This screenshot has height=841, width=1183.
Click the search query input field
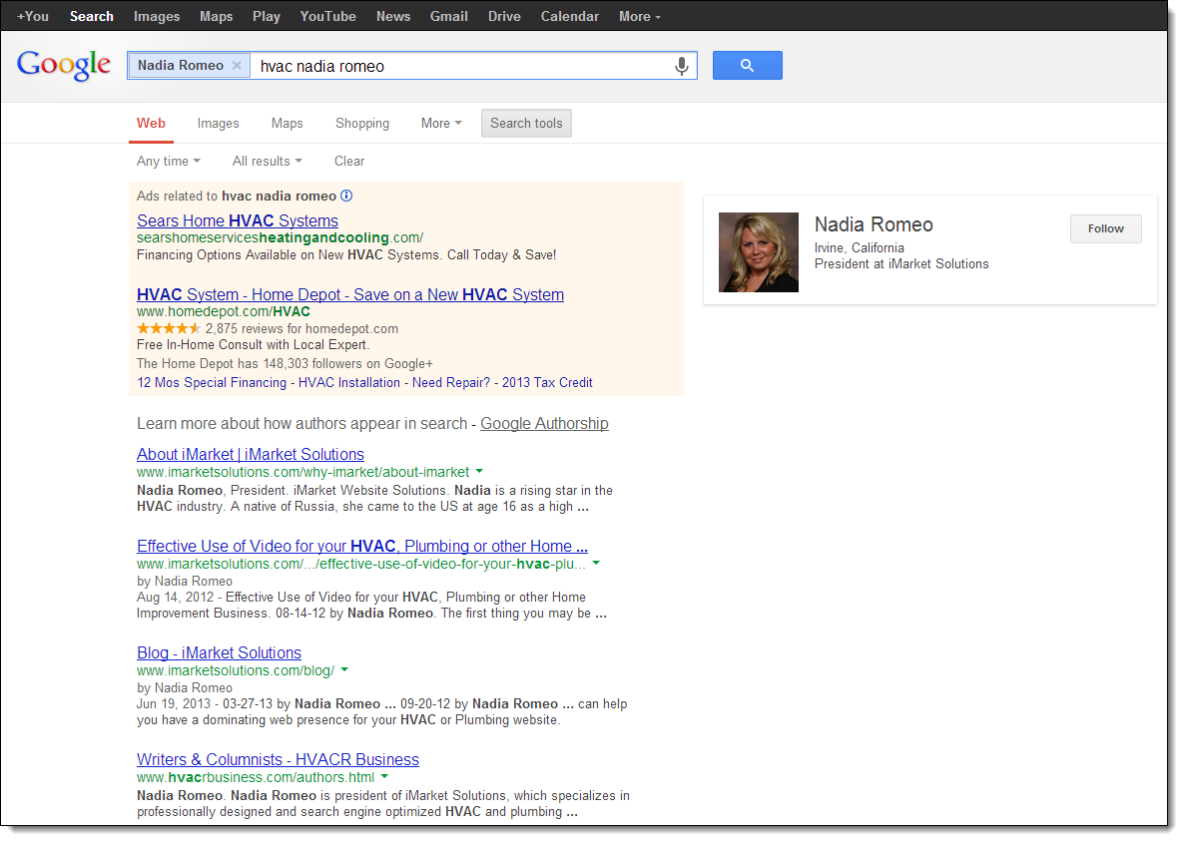click(x=460, y=67)
